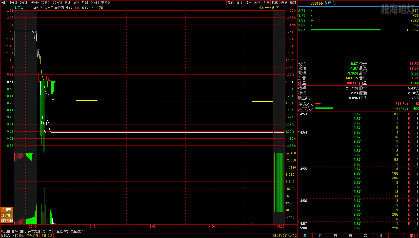Open 关联报价 related quotes
The height and width of the screenshot is (238, 419).
coord(18,236)
